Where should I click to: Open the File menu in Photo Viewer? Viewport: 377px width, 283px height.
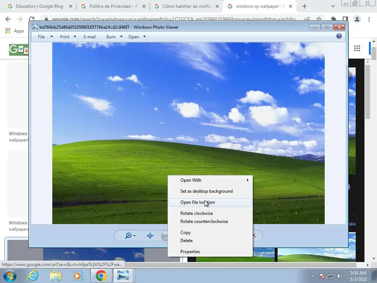click(41, 36)
